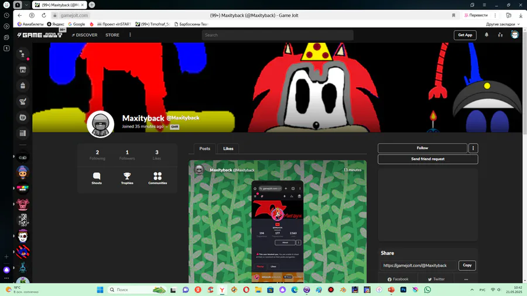
Task: Open Photoshop from the taskbar
Action: click(403, 290)
